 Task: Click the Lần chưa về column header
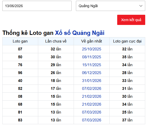[56, 41]
